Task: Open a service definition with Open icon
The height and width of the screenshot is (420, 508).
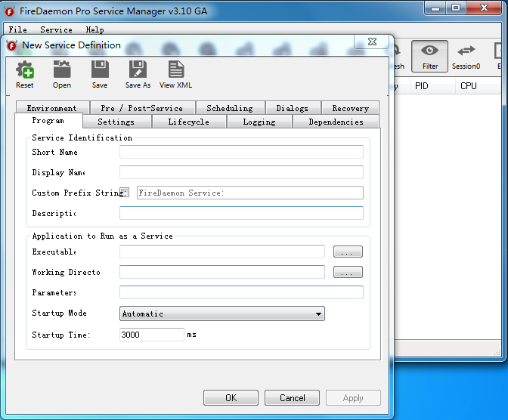Action: 62,75
